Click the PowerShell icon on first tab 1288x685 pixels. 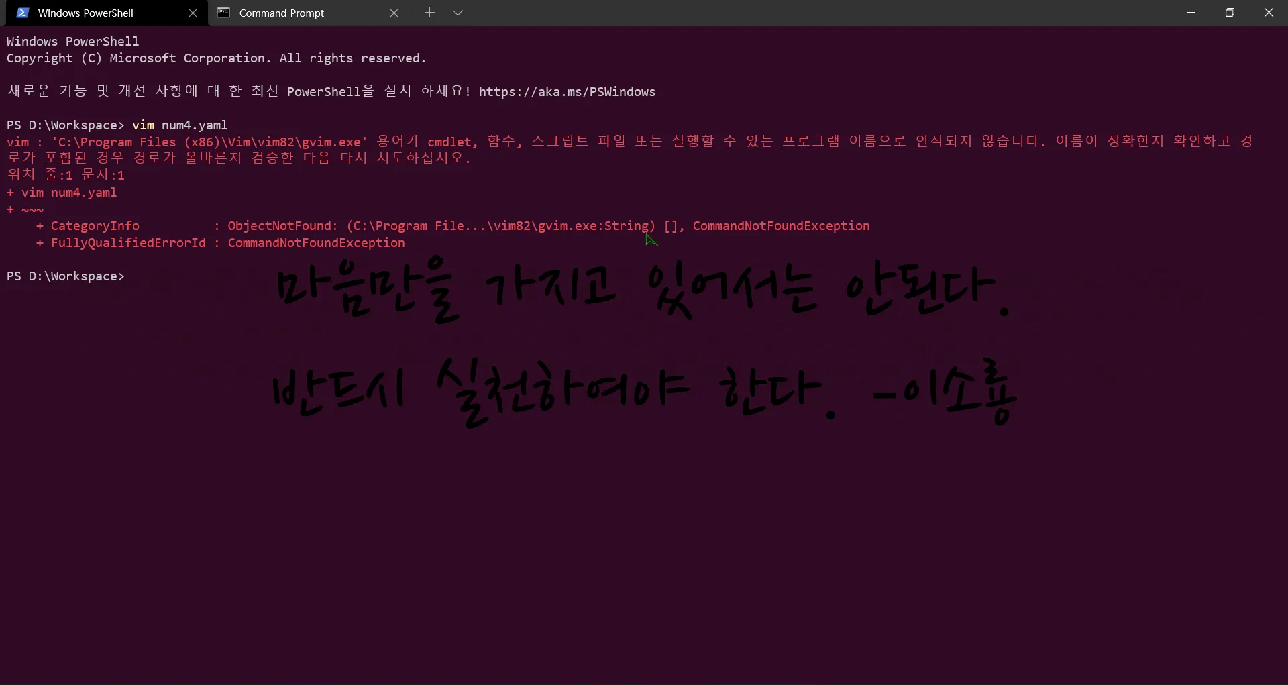(x=23, y=13)
